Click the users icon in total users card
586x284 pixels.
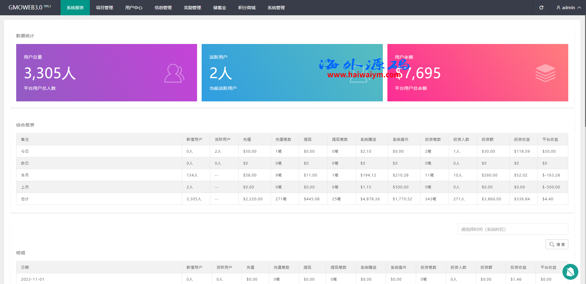point(174,73)
